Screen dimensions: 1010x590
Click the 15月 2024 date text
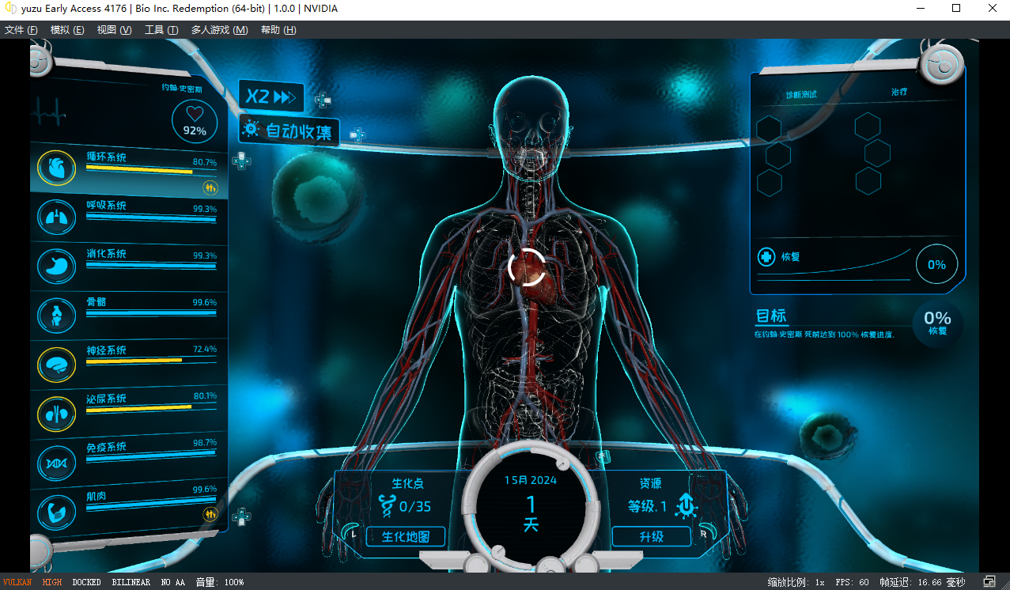[531, 480]
